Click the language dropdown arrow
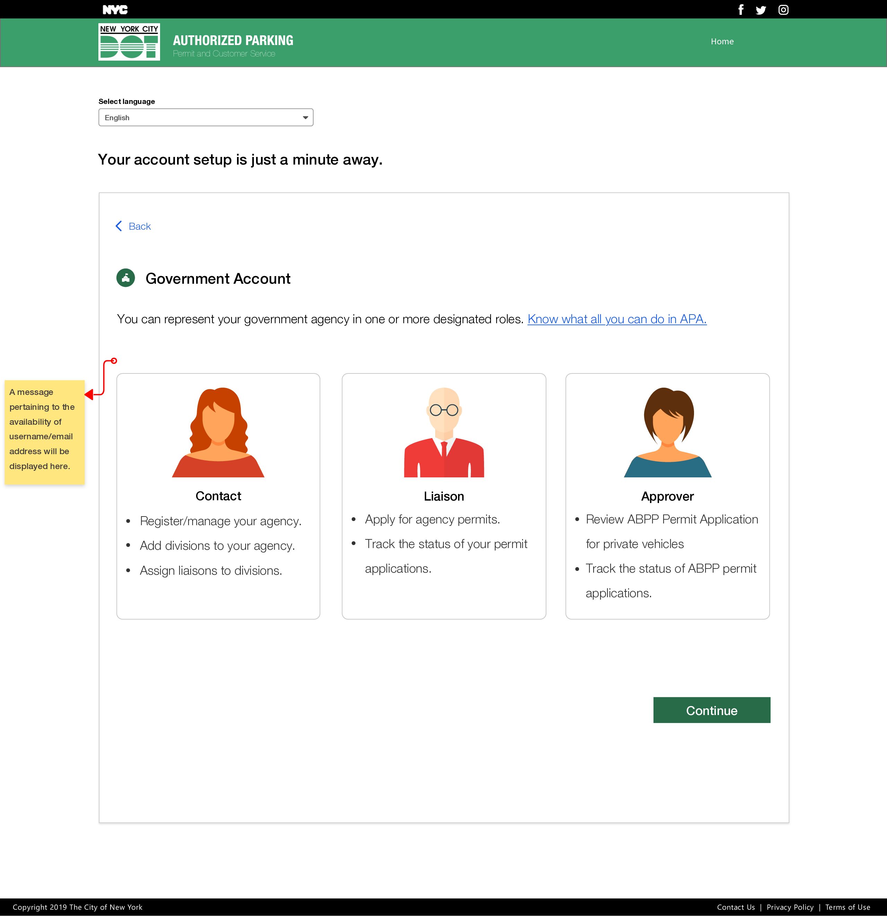The width and height of the screenshot is (887, 917). [305, 118]
